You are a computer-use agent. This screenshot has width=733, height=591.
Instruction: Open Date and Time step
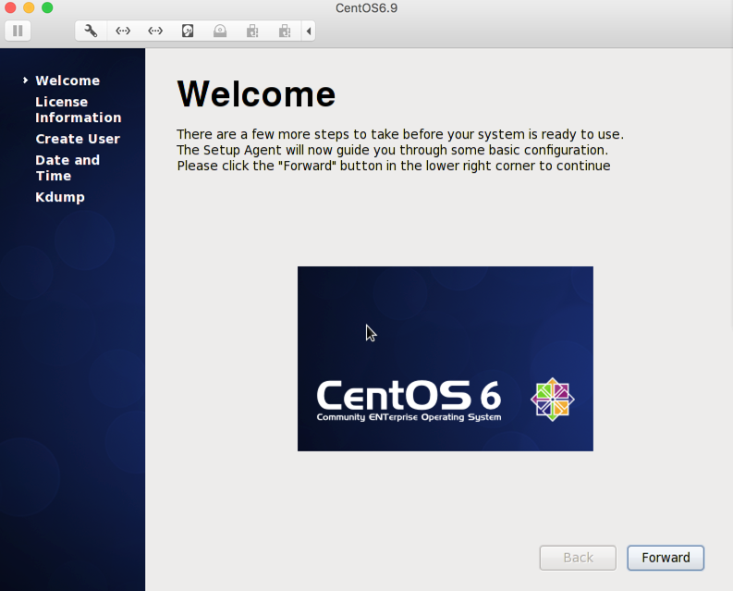[x=67, y=167]
